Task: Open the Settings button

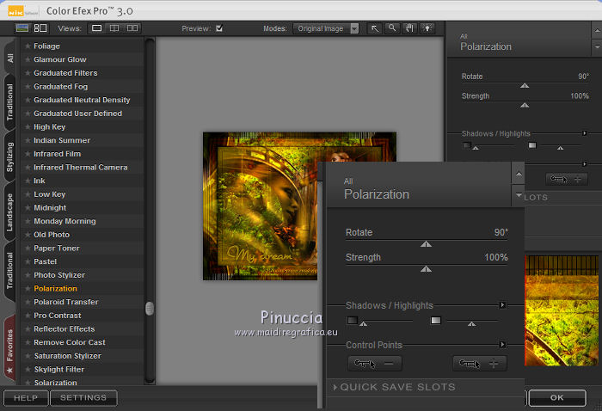Action: (x=83, y=398)
